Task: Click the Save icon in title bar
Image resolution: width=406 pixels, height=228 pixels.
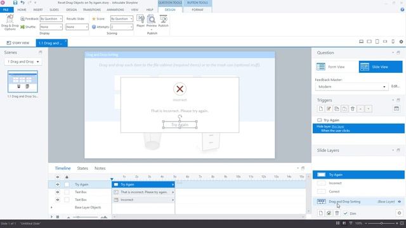Action: click(15, 3)
